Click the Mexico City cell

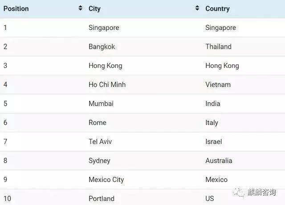[x=106, y=180]
